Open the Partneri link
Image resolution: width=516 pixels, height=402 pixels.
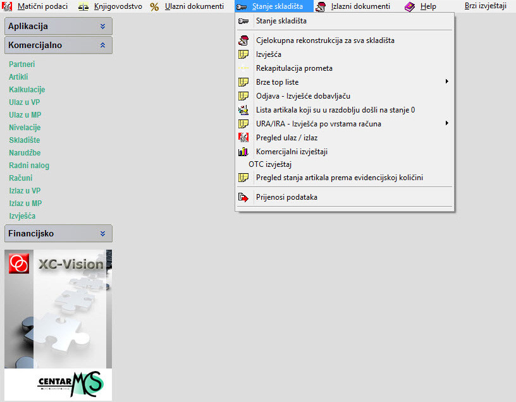click(21, 64)
